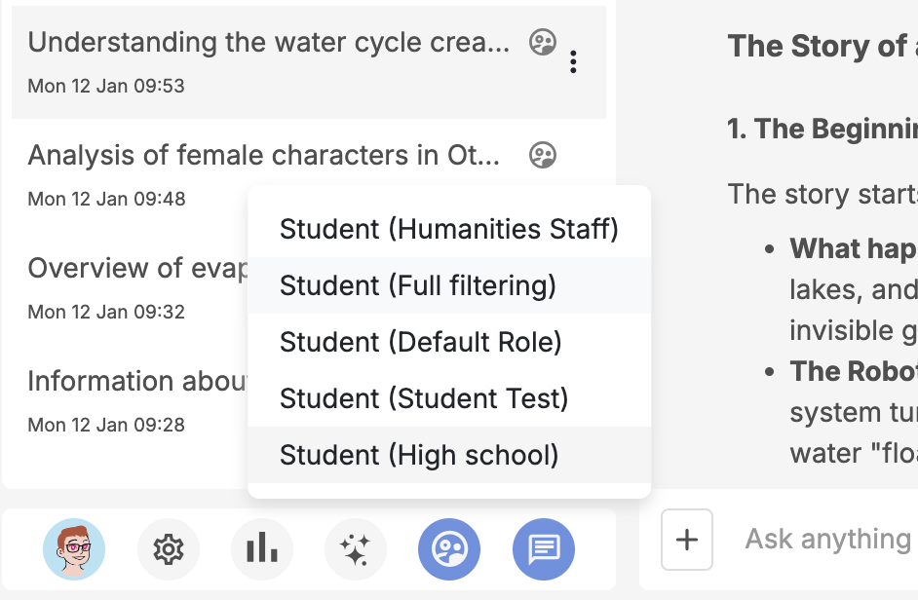Open the settings gear icon
This screenshot has width=918, height=600.
click(169, 549)
